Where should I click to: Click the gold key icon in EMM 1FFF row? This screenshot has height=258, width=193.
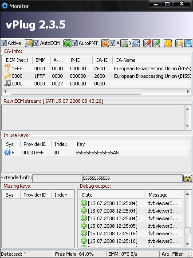[x=7, y=76]
